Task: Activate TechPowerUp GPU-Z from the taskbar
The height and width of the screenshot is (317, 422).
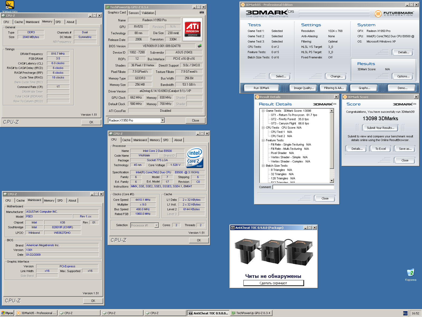Action: pos(251,313)
